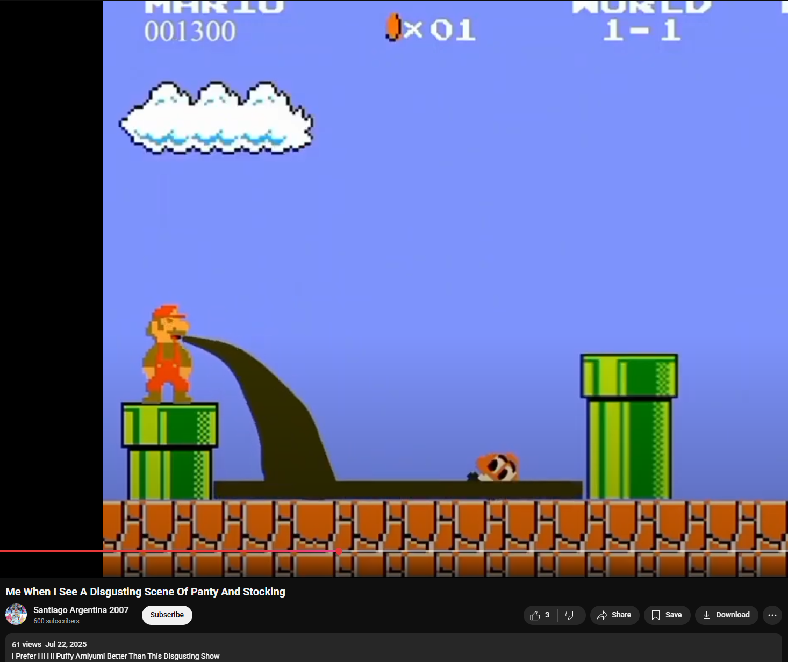Click the '61 views Jul 22, 2025' info
This screenshot has height=662, width=788.
[49, 644]
